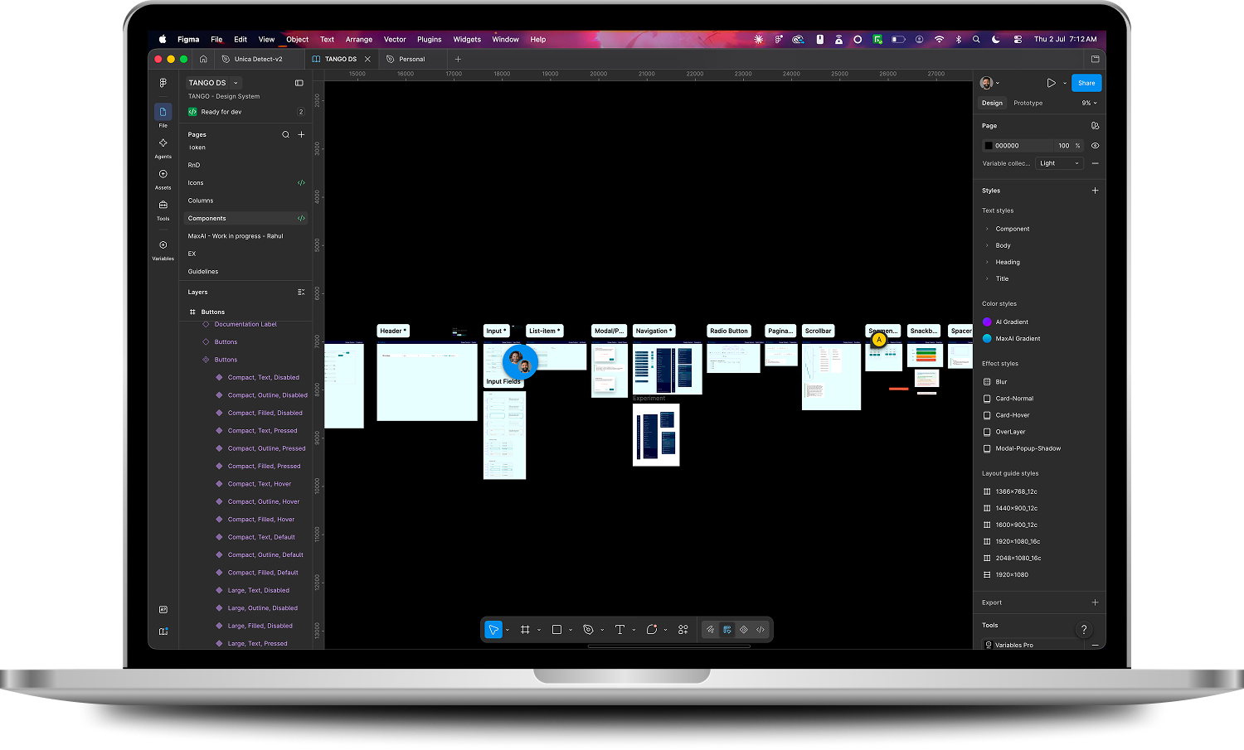Open the Plugins menu
This screenshot has width=1244, height=750.
coord(429,39)
